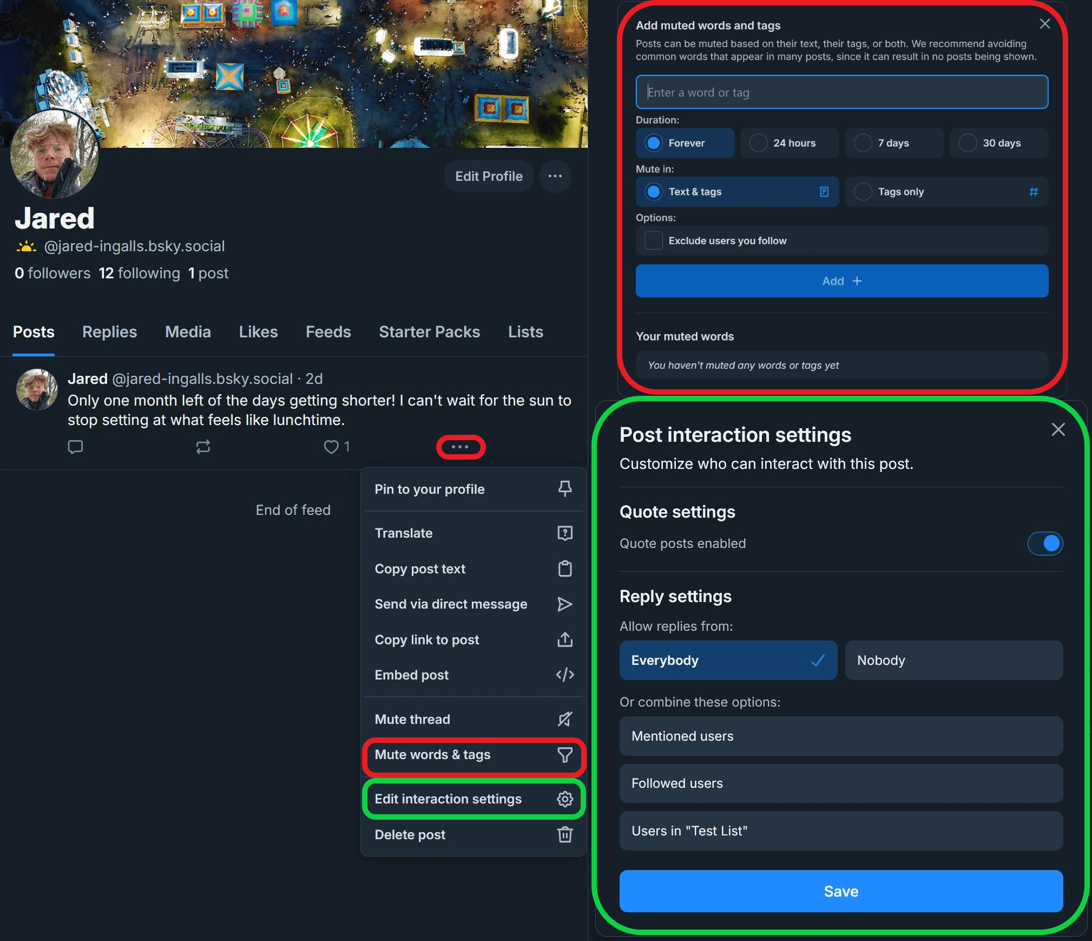Click the pin icon beside Pin to your profile
The image size is (1092, 941).
pos(564,489)
